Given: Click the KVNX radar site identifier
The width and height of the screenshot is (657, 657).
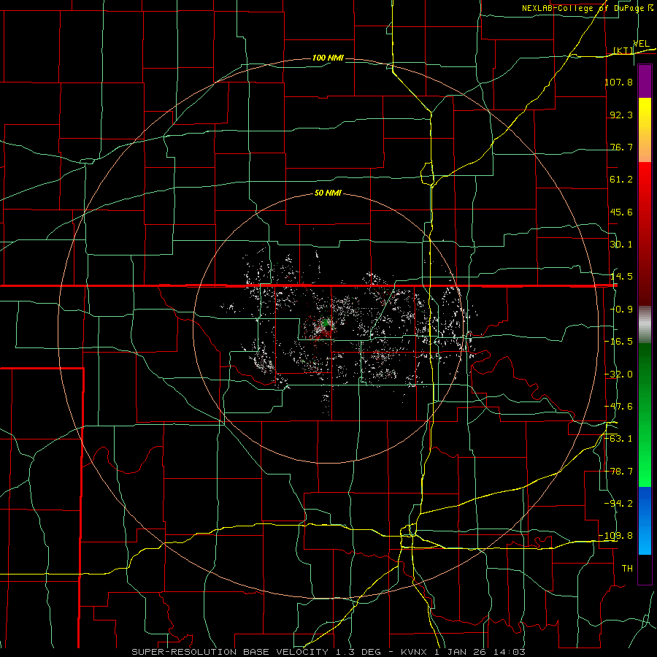Looking at the screenshot, I should [415, 652].
